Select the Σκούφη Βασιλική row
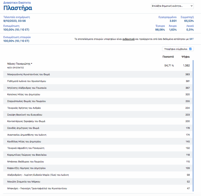This screenshot has width=201, height=196. 25,115
